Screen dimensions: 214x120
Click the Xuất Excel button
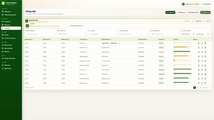[x=205, y=12]
